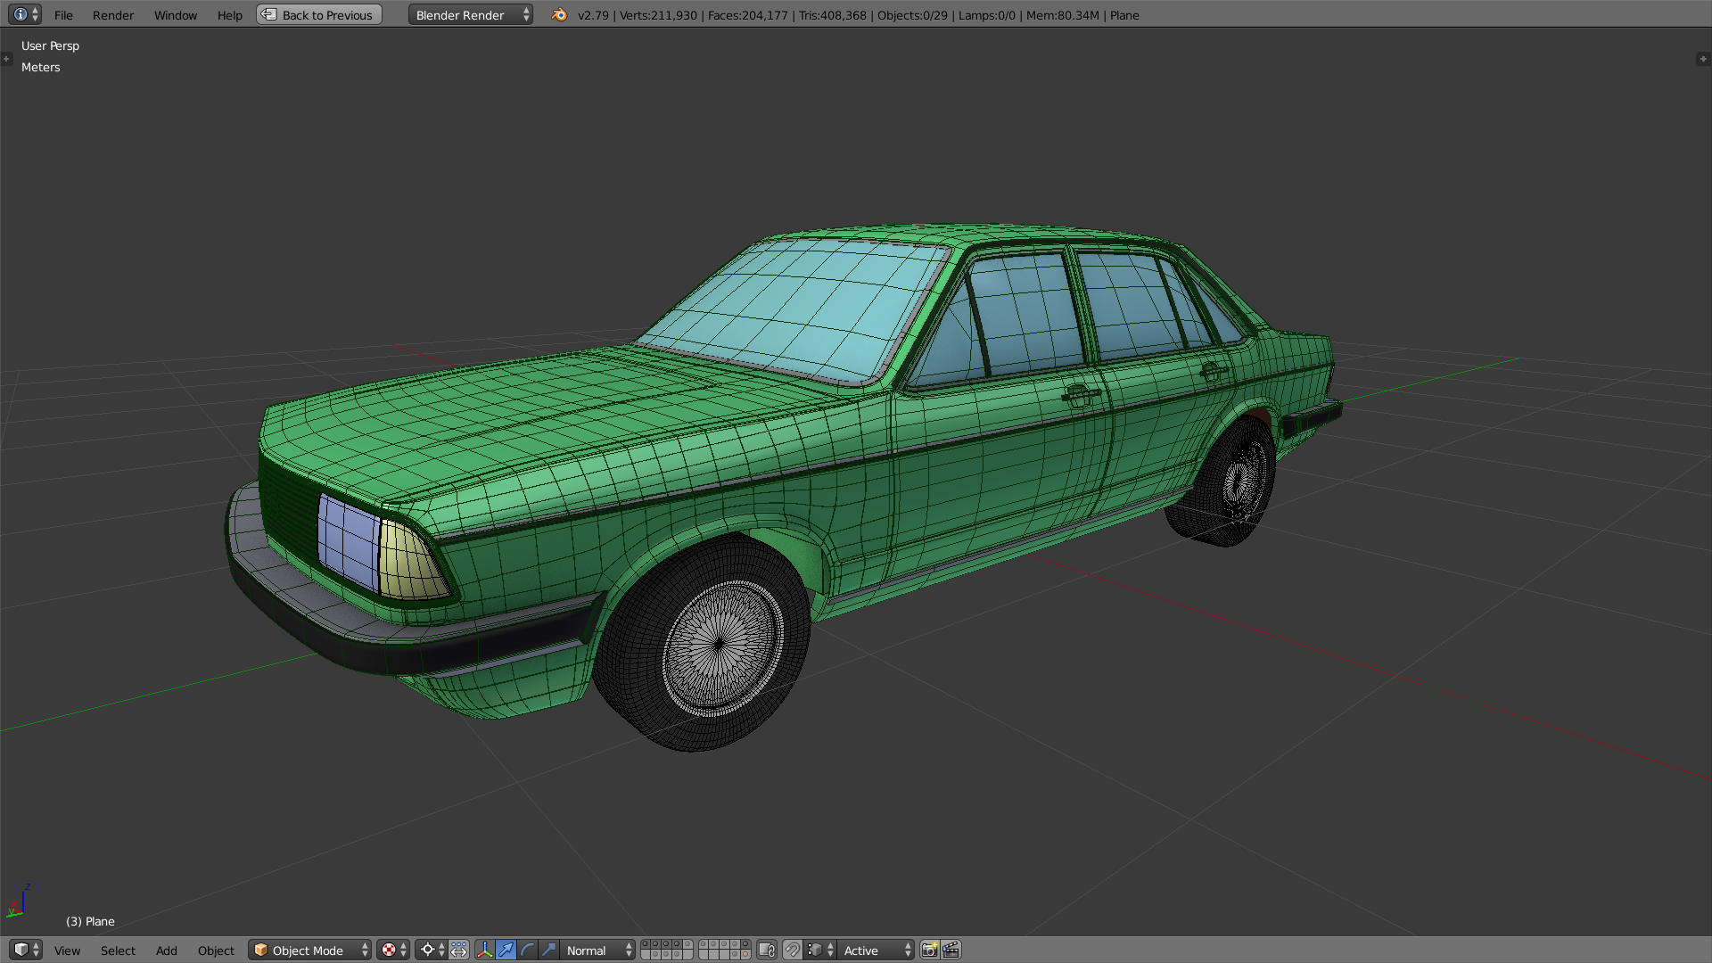Open the View menu in the 3D viewport

pos(67,951)
